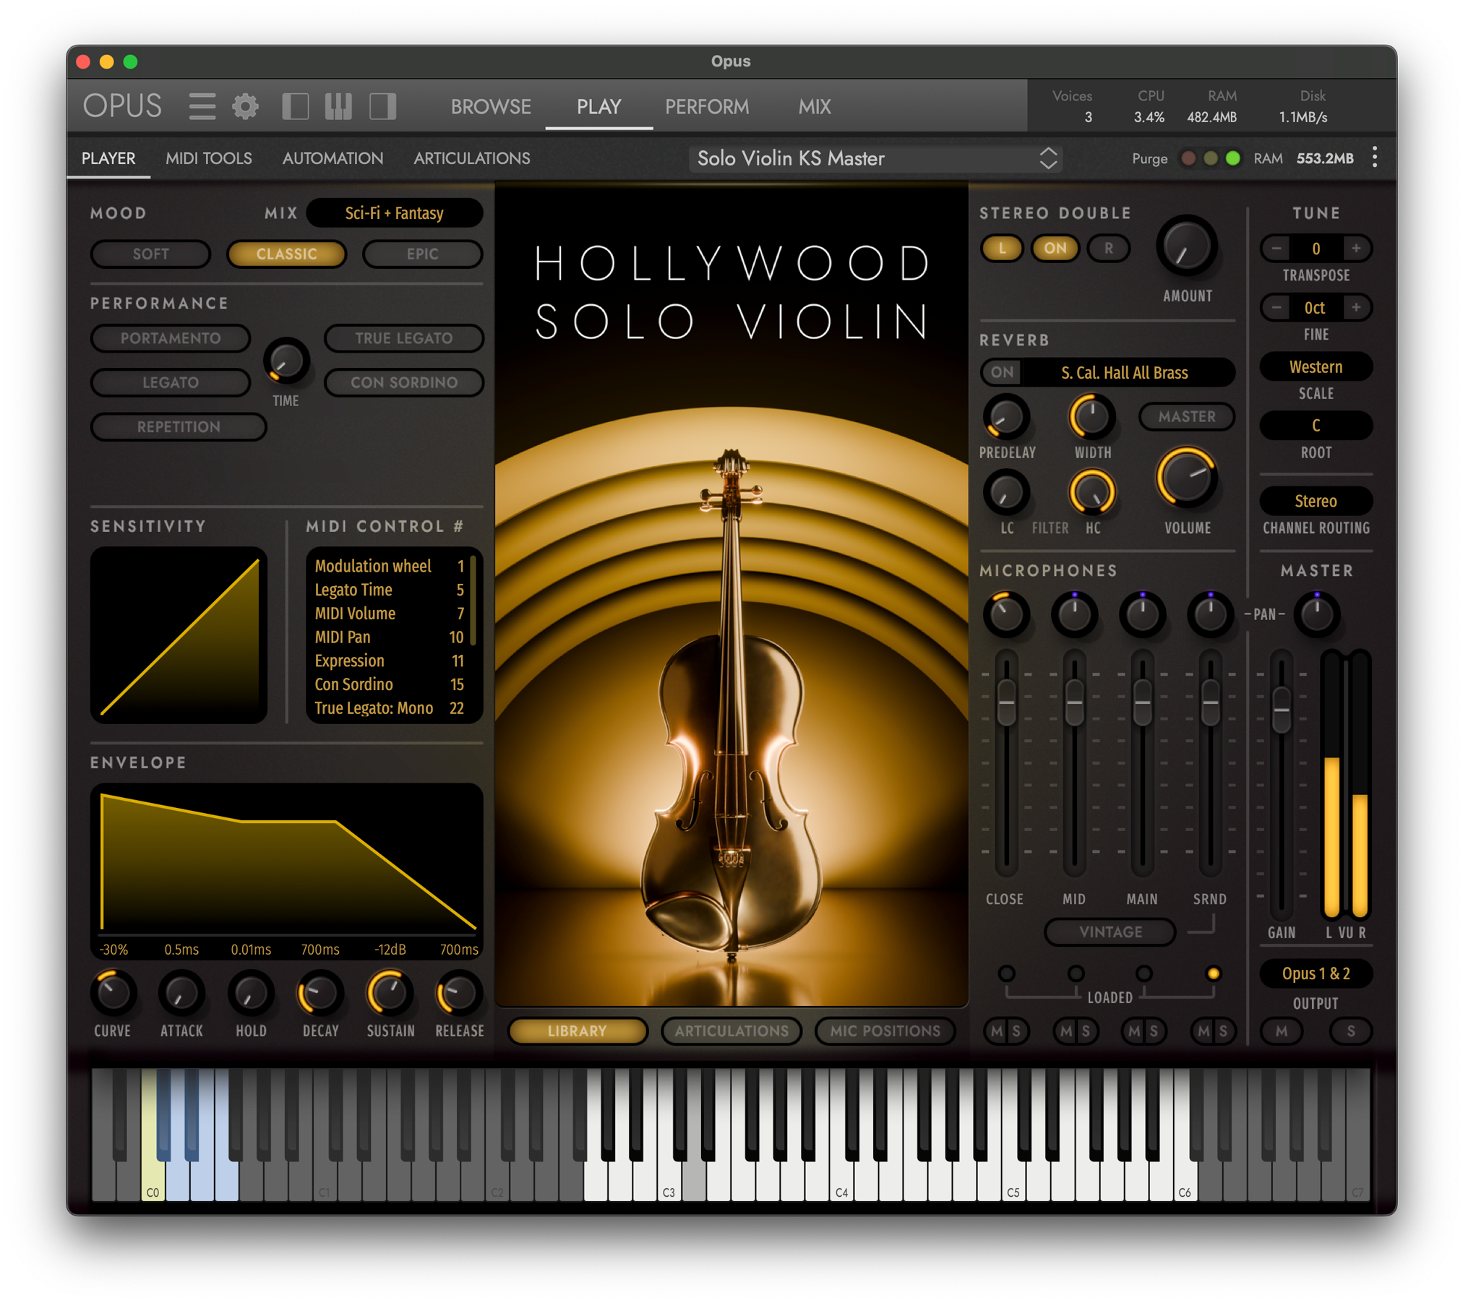Turn off the STEREO DOUBLE ON toggle
This screenshot has height=1303, width=1463.
click(1055, 248)
